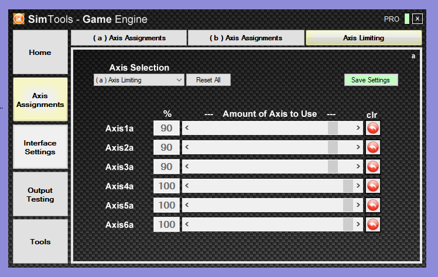Switch to the (a) Axis Assignments tab
The width and height of the screenshot is (438, 277).
pyautogui.click(x=129, y=38)
